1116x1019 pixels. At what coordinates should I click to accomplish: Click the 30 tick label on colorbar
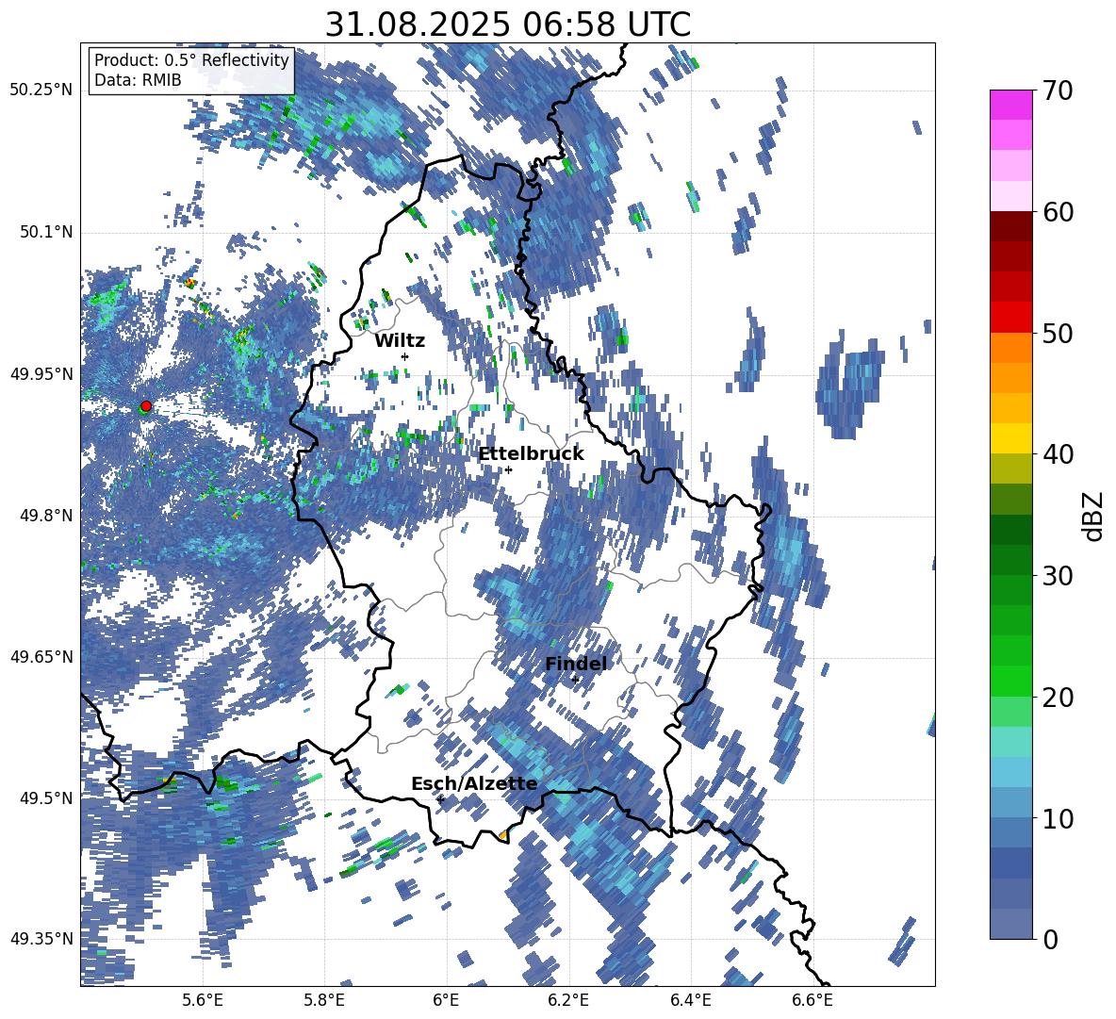coord(1057,576)
